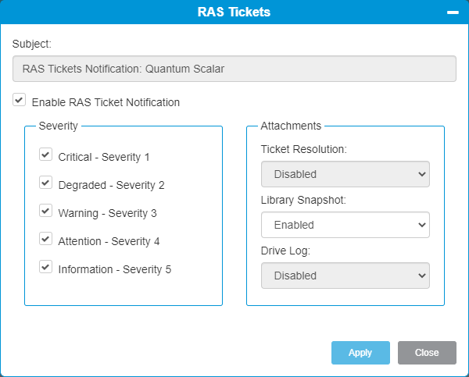Expand the Drive Log dropdown
Viewport: 469px width, 377px height.
pyautogui.click(x=345, y=276)
